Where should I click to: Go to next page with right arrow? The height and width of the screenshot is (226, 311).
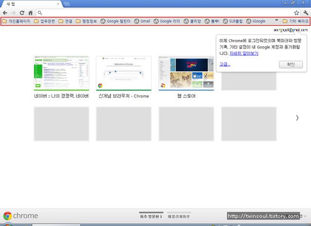pos(297,118)
